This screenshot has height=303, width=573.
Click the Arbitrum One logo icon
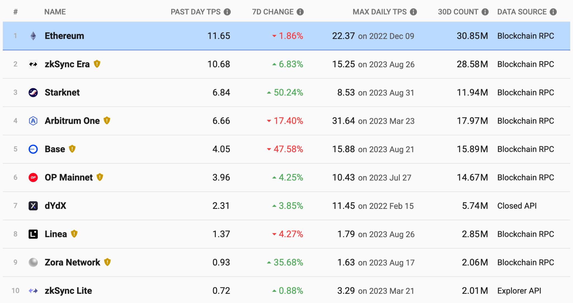point(33,121)
